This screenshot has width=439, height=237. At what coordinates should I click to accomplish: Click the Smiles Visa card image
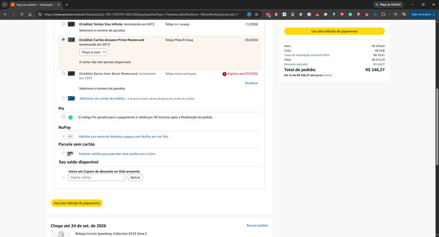(x=71, y=24)
